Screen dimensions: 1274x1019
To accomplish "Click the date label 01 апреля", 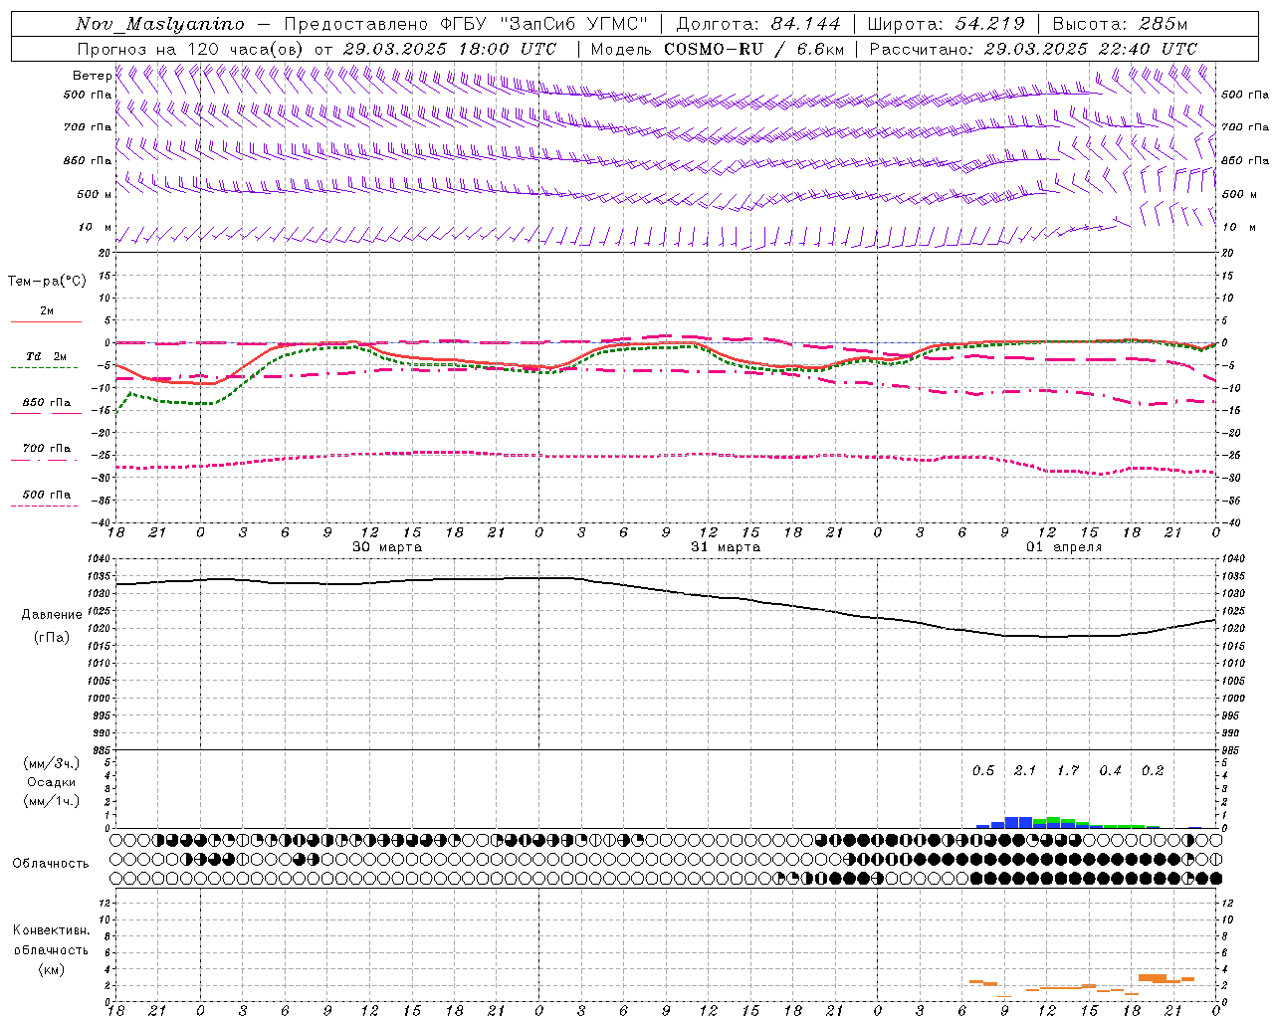I will coord(1064,546).
